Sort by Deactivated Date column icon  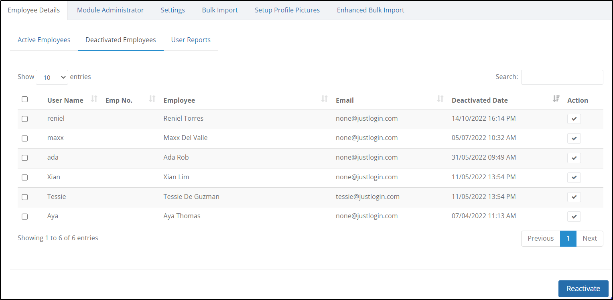point(556,99)
